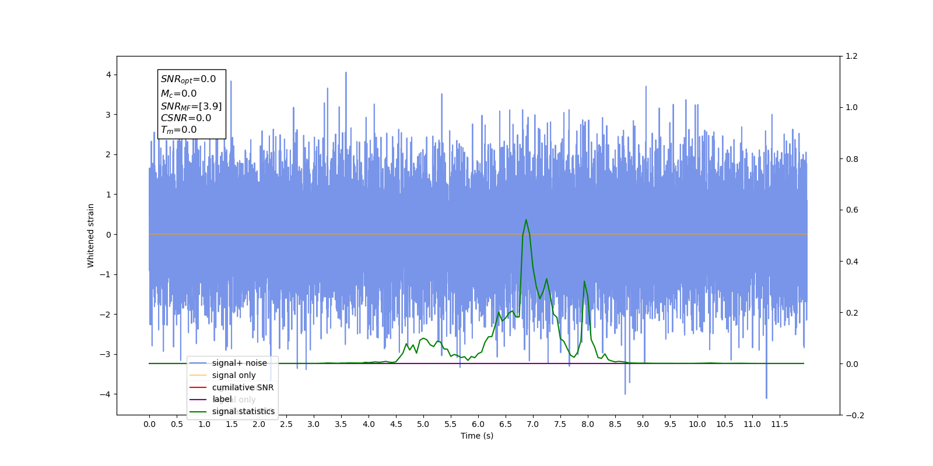Click the 'label' legend entry text
This screenshot has height=466, width=933.
click(222, 399)
